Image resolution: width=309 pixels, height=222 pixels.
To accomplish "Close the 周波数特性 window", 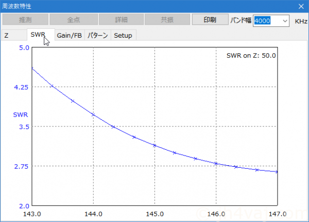I will [x=301, y=6].
